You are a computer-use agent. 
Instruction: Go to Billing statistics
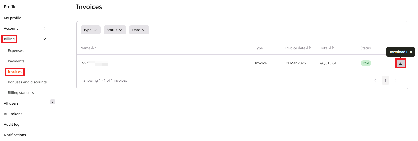[21, 93]
